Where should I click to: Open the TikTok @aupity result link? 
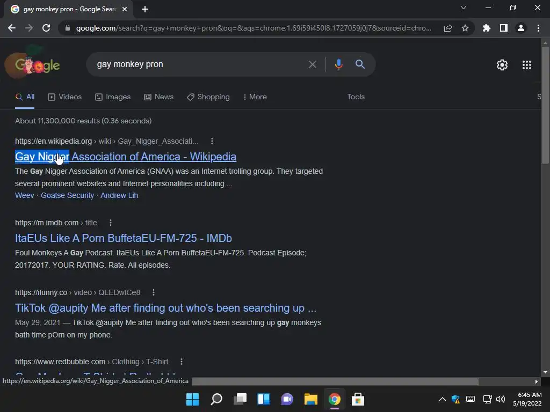(x=165, y=308)
